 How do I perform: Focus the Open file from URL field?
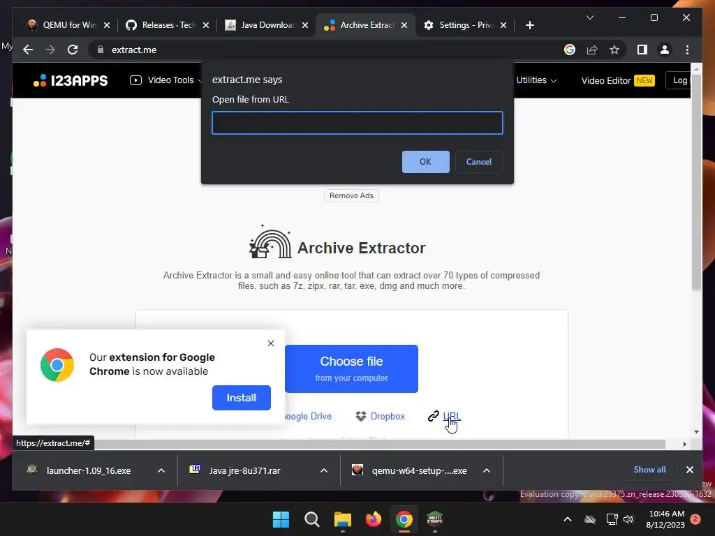(x=357, y=123)
